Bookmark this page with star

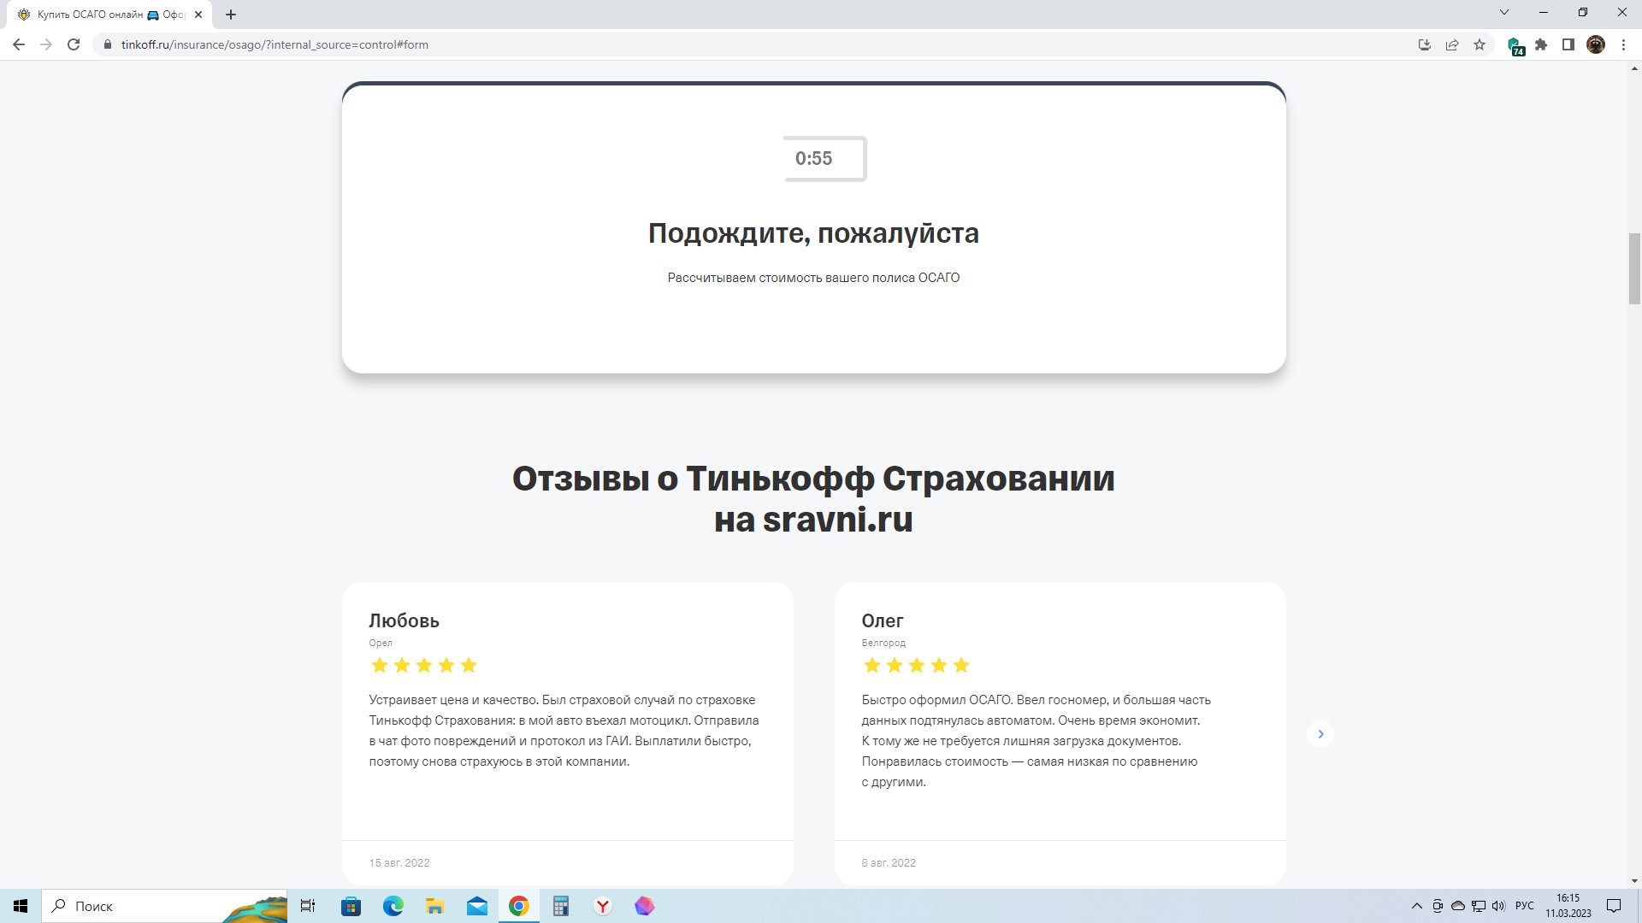(1480, 44)
